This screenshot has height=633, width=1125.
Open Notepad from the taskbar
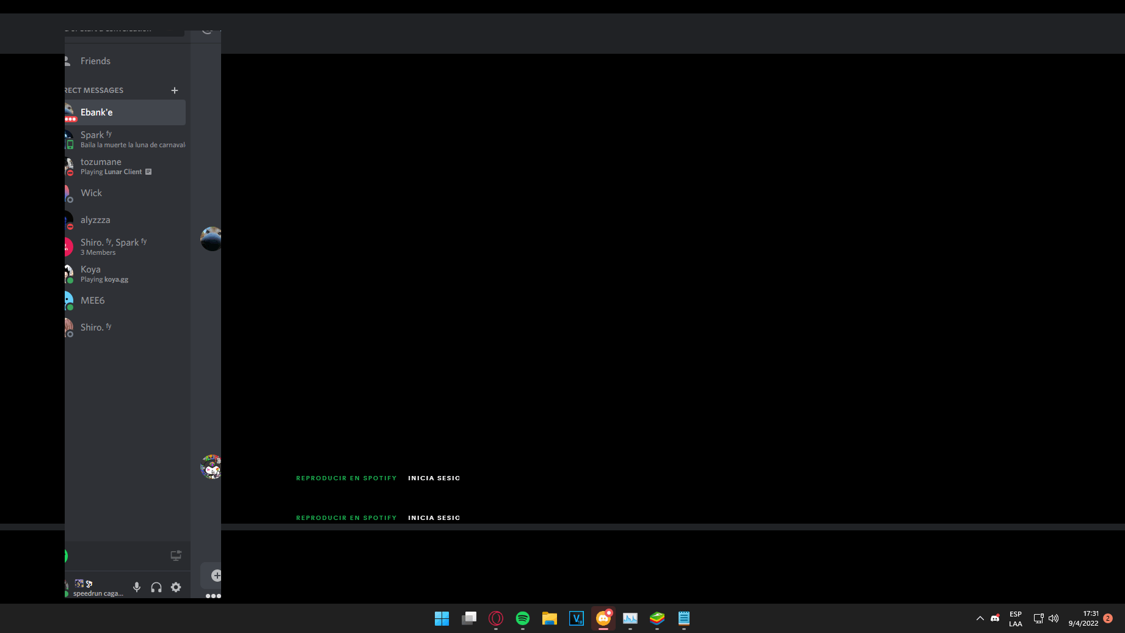tap(683, 618)
